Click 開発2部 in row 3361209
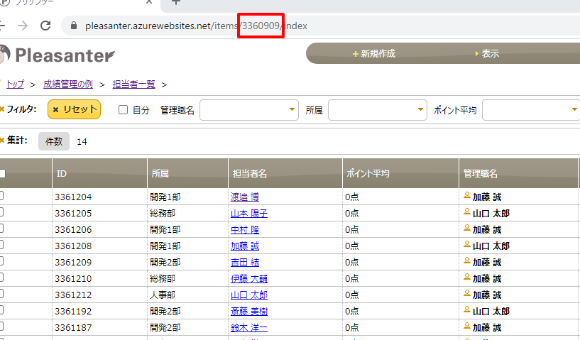The width and height of the screenshot is (580, 340). [x=187, y=263]
